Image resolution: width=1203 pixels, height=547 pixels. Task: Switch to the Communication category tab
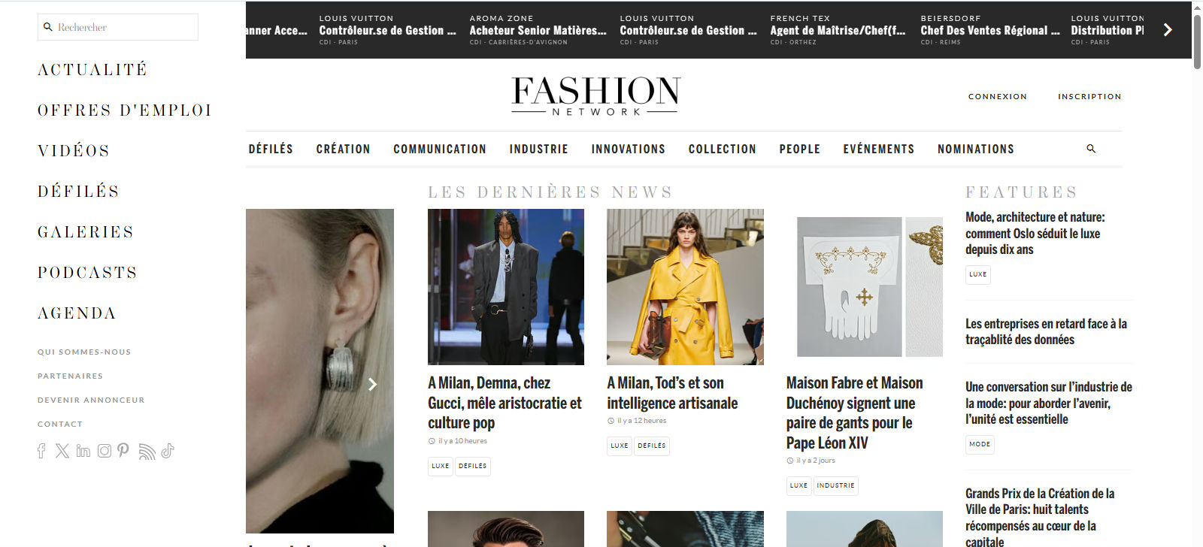click(440, 149)
